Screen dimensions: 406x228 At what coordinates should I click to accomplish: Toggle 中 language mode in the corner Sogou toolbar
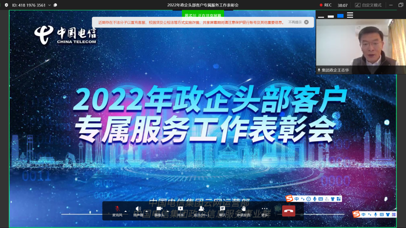[364, 214]
